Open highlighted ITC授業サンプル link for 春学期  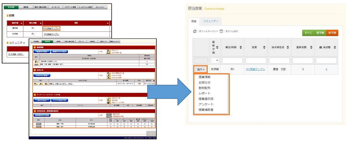click(51, 29)
